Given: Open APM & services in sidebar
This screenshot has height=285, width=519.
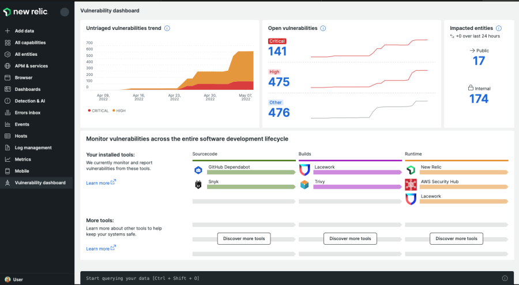Looking at the screenshot, I should coord(31,66).
